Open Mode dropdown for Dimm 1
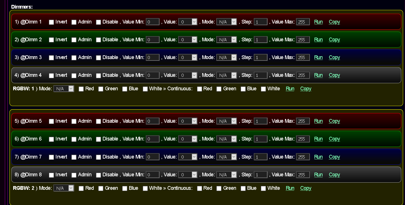The width and height of the screenshot is (405, 205). coord(227,22)
